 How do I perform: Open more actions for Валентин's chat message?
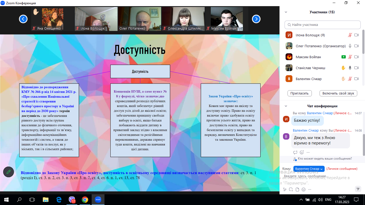click(308, 152)
